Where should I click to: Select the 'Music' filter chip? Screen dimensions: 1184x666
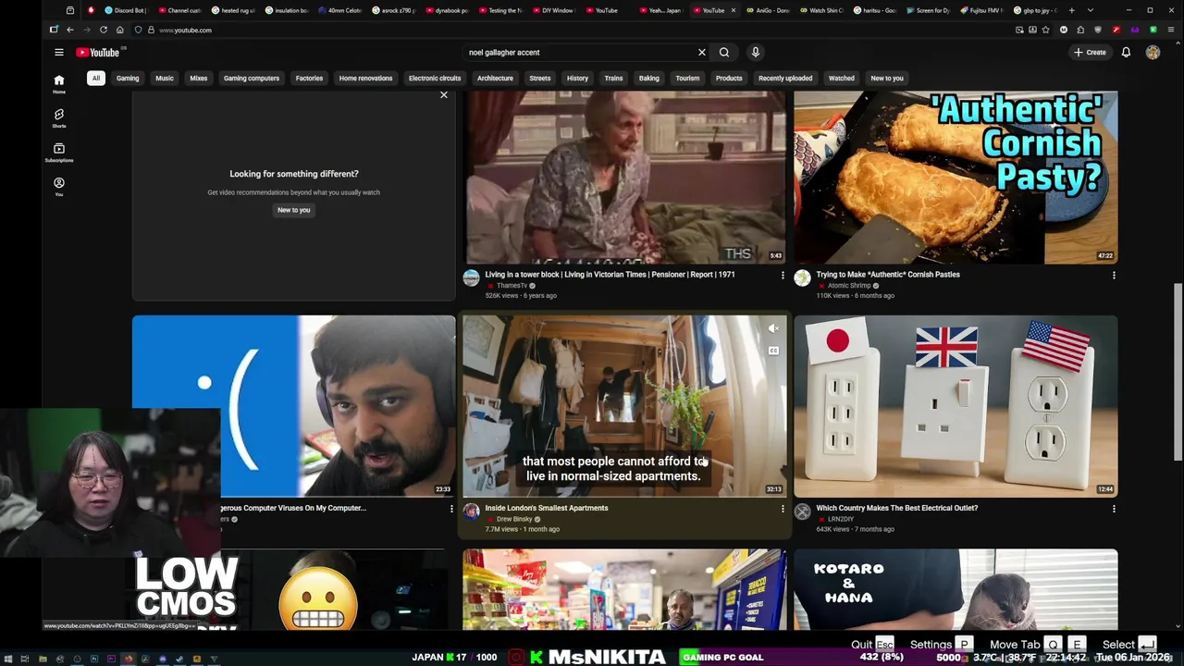point(165,78)
